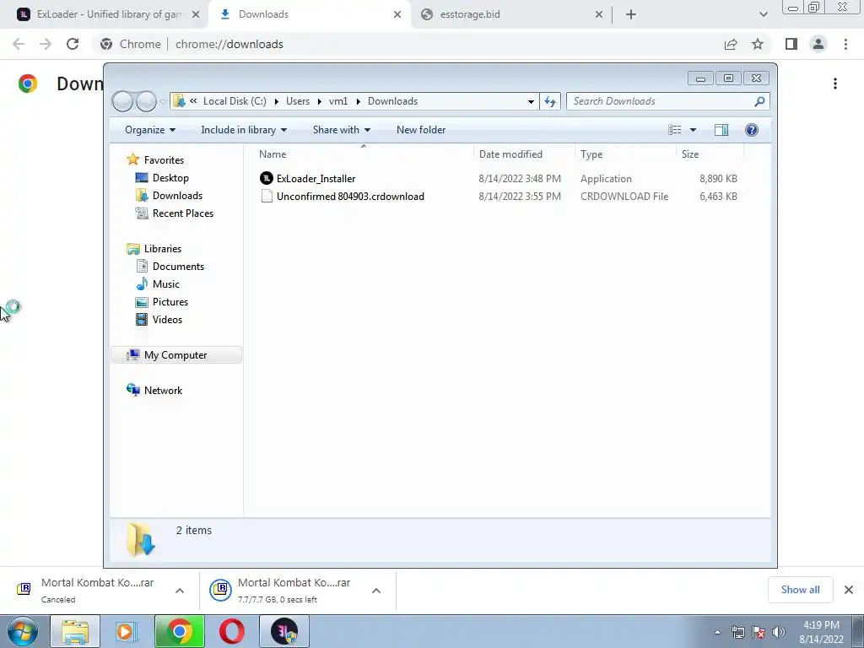Switch to the Downloads tab
This screenshot has width=864, height=648.
pyautogui.click(x=309, y=14)
